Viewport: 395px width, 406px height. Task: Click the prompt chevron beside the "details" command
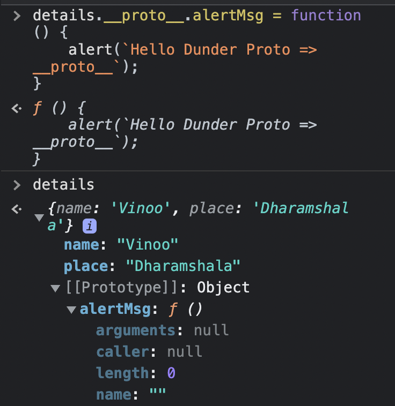(x=17, y=185)
